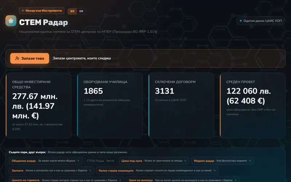Open the 'Медиен радар' link

click(223, 161)
